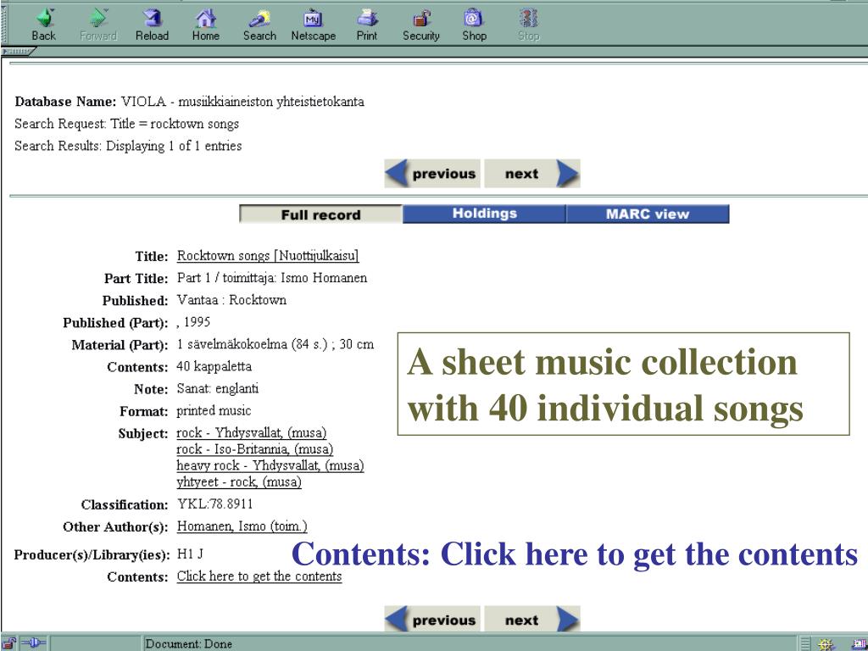Switch to the Holdings tab
The height and width of the screenshot is (651, 868).
(484, 214)
